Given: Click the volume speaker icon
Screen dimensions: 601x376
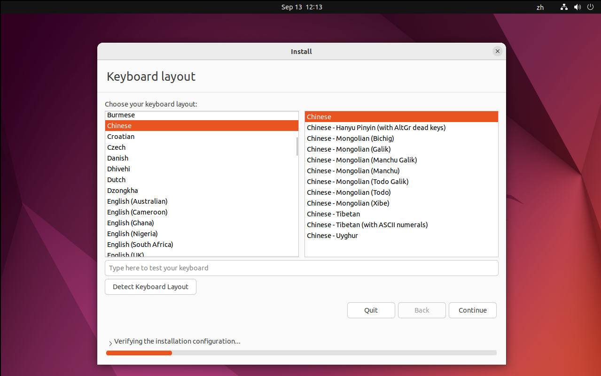Looking at the screenshot, I should 578,7.
